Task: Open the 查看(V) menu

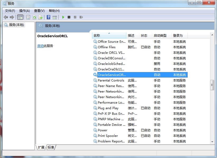Action: coord(39,11)
